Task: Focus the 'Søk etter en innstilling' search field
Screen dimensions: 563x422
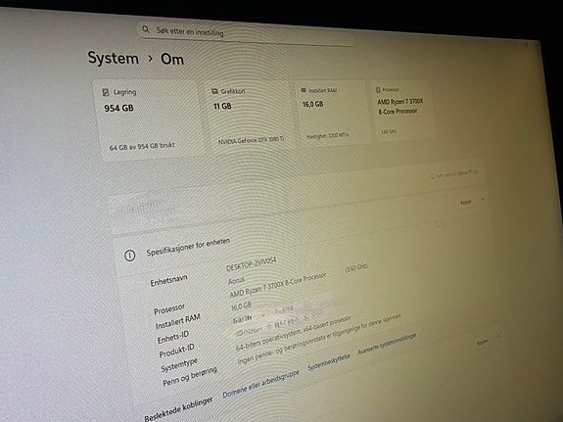Action: [245, 33]
